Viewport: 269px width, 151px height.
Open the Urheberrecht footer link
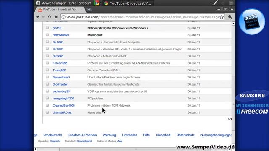pyautogui.click(x=53, y=135)
